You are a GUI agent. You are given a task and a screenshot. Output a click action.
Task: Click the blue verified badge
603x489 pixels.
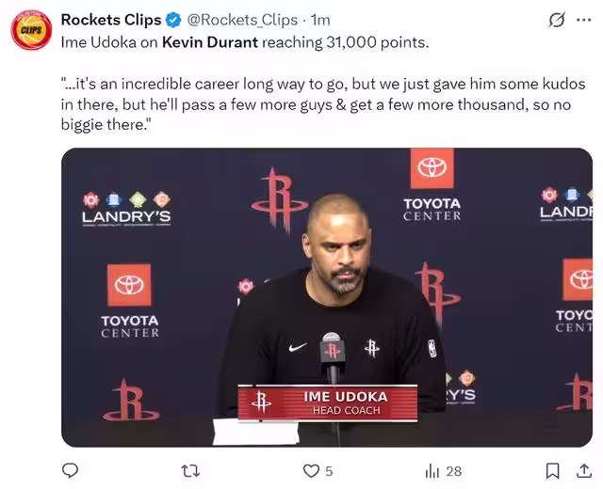pos(173,20)
